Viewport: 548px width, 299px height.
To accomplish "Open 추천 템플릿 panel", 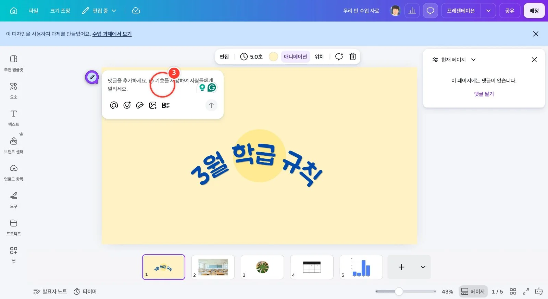I will pyautogui.click(x=14, y=63).
